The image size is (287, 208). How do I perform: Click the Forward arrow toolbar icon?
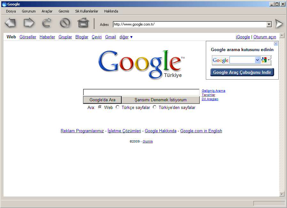click(x=29, y=23)
